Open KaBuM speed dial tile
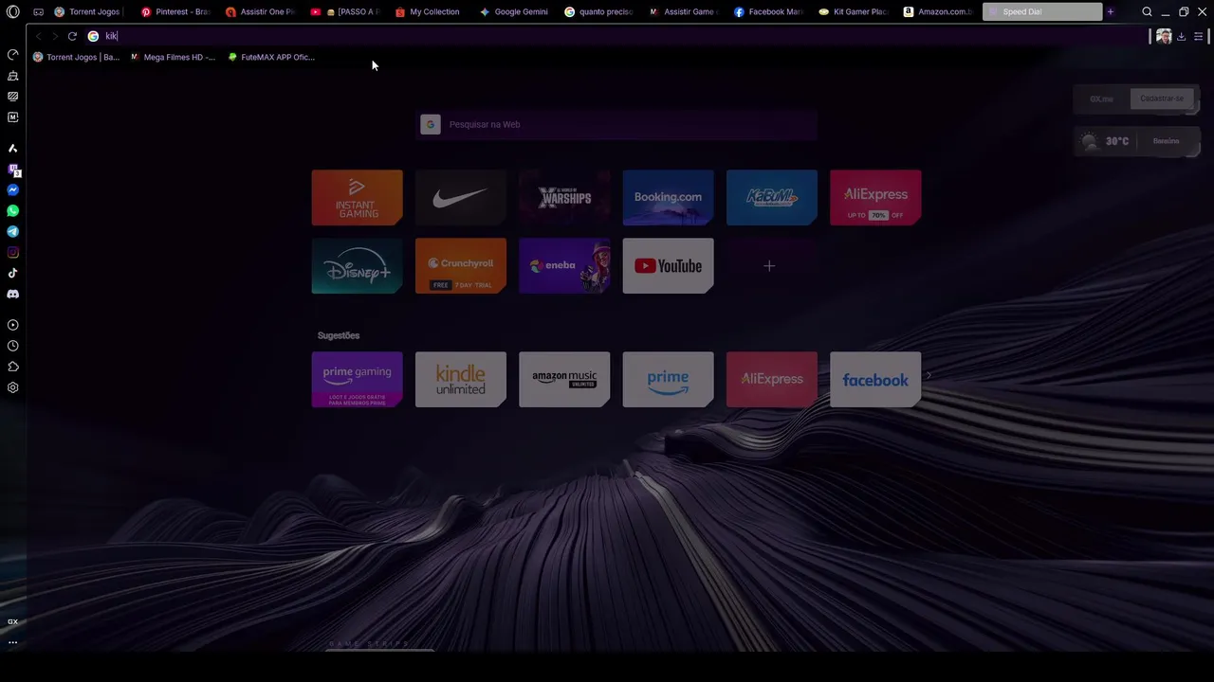 772,198
